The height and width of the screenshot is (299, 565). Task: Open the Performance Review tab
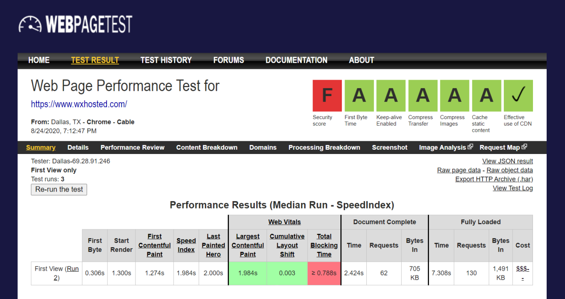point(132,147)
